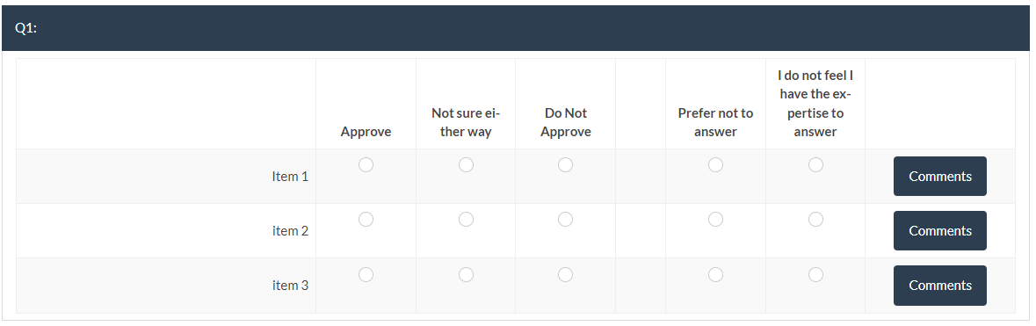Select Prefer not to answer for Item 1
This screenshot has height=326, width=1036.
pyautogui.click(x=715, y=164)
